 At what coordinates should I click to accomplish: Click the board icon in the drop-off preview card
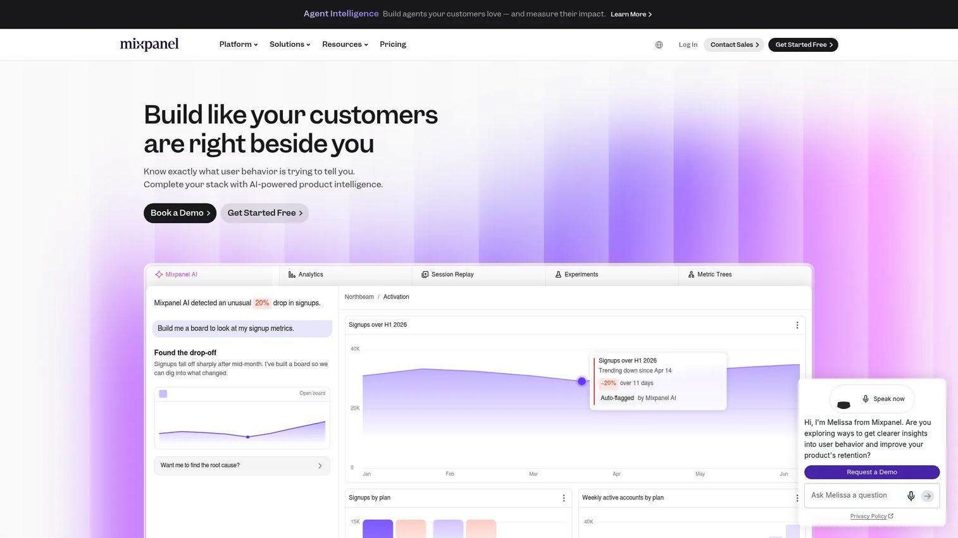[163, 394]
